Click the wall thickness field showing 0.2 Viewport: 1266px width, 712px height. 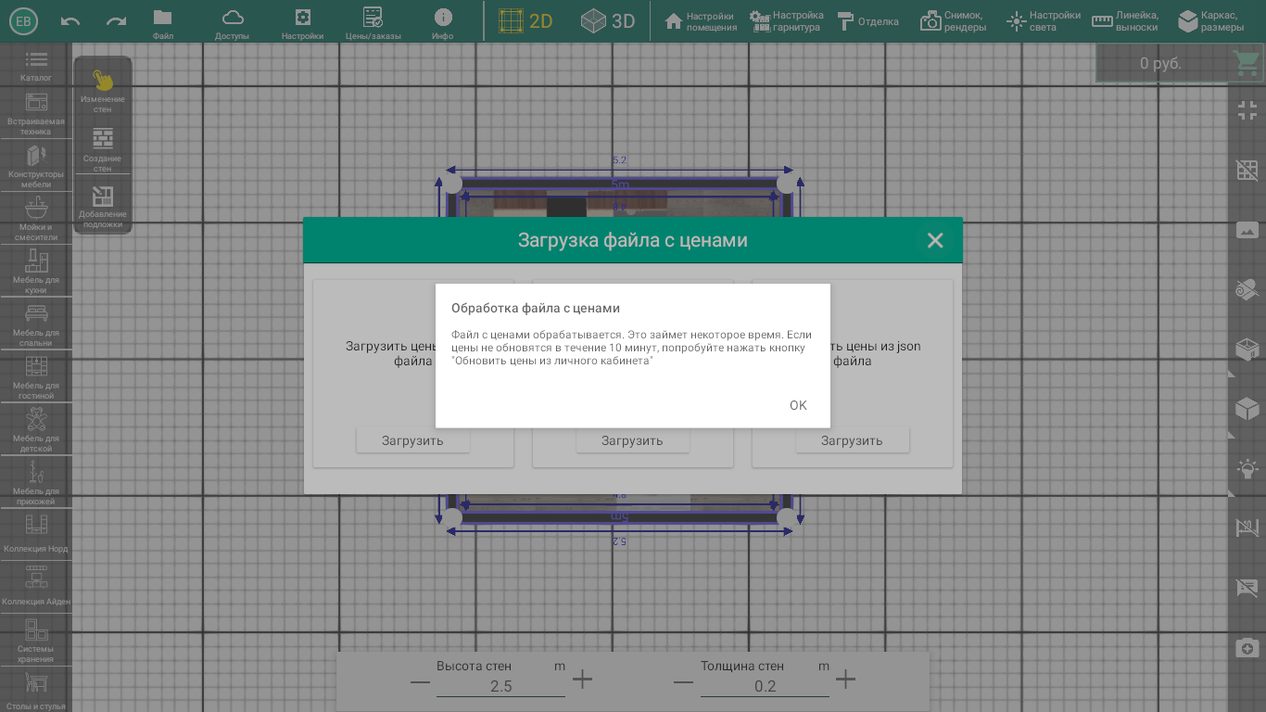click(x=765, y=686)
